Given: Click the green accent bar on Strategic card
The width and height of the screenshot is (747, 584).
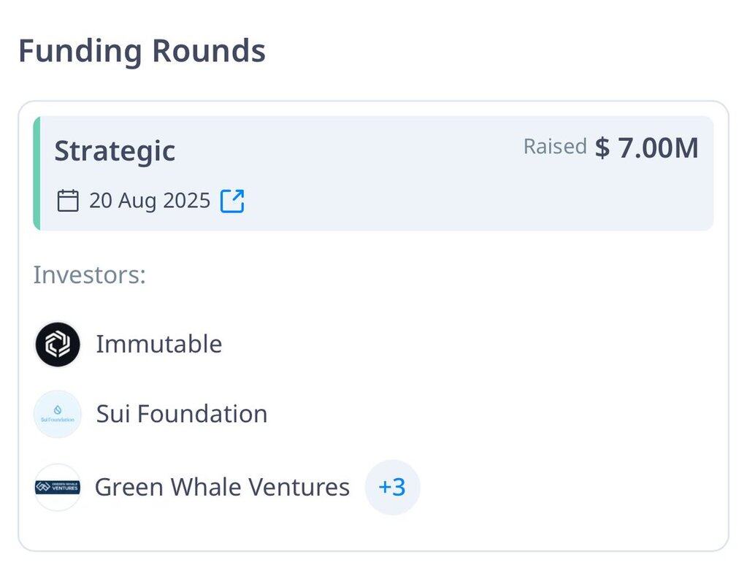Looking at the screenshot, I should click(x=37, y=174).
